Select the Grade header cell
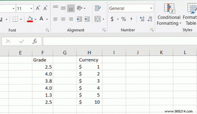 pyautogui.click(x=43, y=60)
